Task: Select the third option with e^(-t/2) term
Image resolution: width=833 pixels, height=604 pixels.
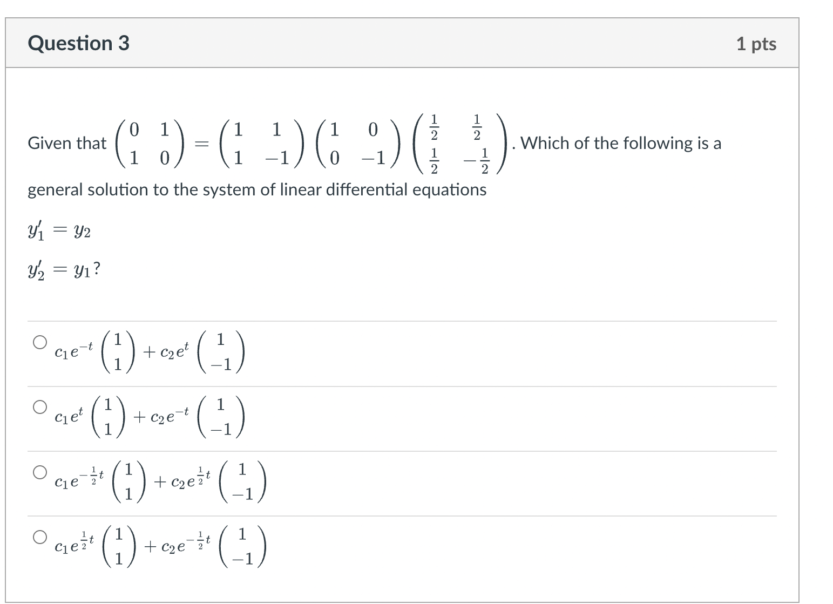Action: [39, 471]
